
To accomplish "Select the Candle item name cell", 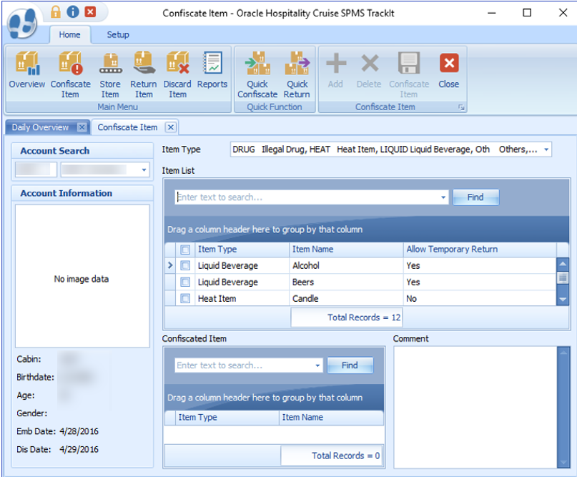I will [346, 298].
